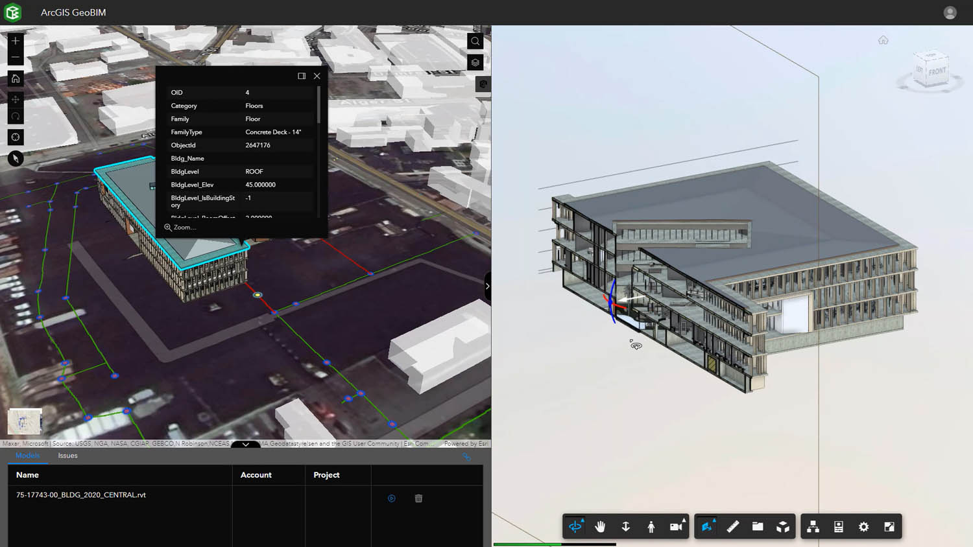
Task: Delete the model with trash icon
Action: pos(418,498)
